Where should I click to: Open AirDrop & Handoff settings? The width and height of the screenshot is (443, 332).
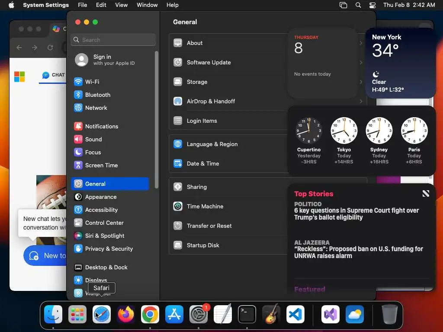pos(228,102)
